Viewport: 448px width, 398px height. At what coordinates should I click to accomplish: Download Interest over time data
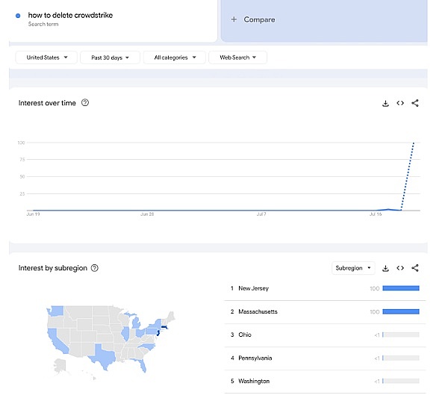coord(385,103)
